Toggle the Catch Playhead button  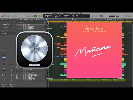[44, 20]
